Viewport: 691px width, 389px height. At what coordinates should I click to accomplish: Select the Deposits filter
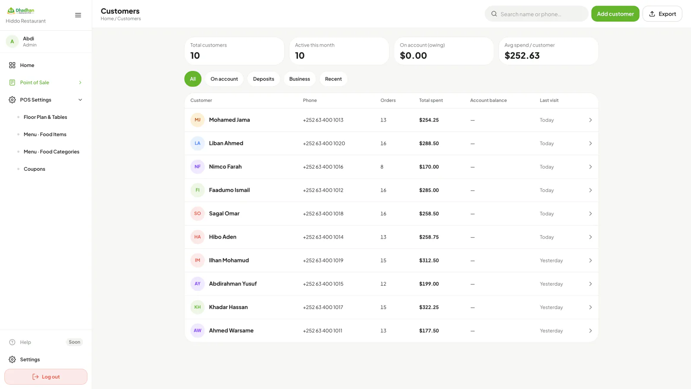click(263, 79)
